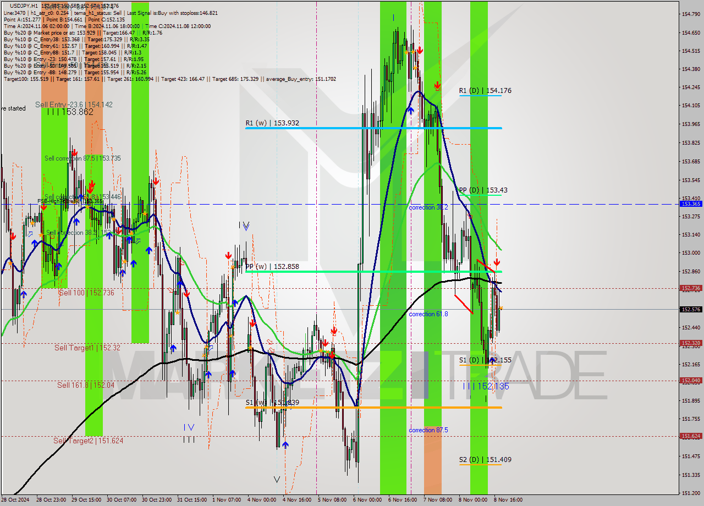
Task: Click the current price 152.576 axis tag
Action: (691, 309)
